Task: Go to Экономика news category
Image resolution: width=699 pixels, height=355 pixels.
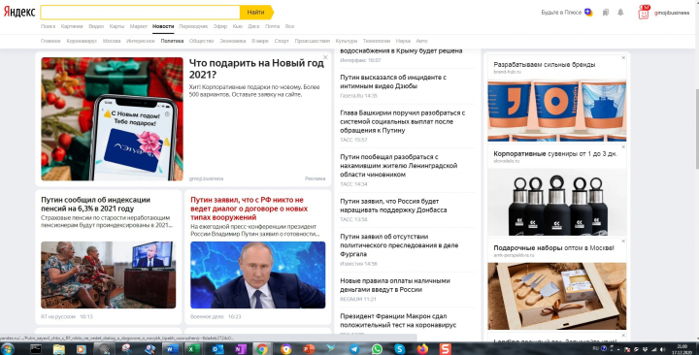Action: click(233, 41)
